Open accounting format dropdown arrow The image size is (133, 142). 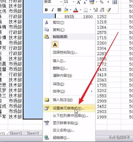(x=97, y=2)
